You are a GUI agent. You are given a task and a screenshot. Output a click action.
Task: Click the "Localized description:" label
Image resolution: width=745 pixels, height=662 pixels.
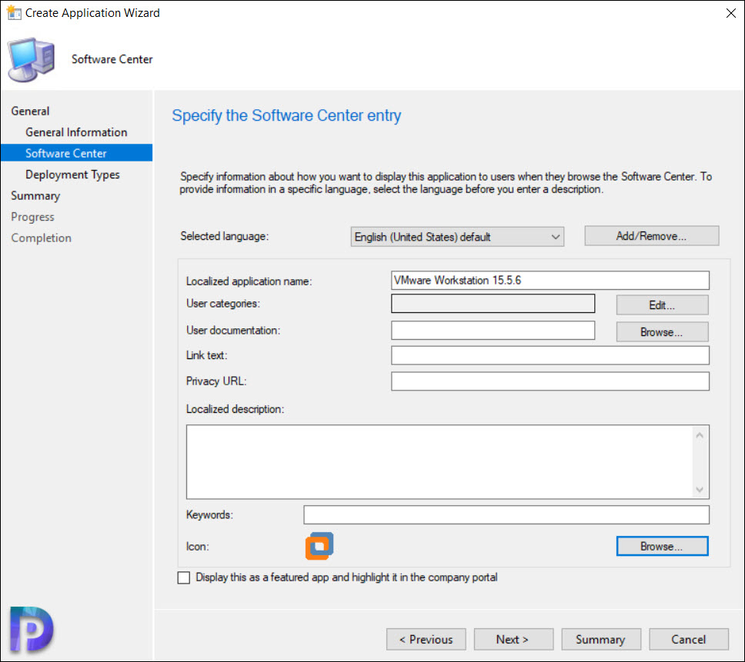point(235,409)
